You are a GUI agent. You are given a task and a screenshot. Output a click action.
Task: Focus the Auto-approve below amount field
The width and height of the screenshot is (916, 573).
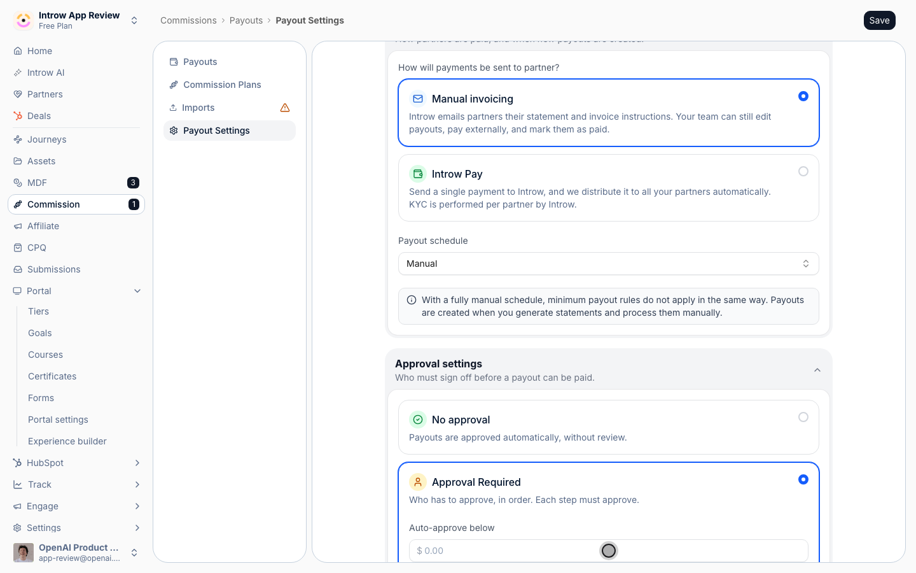(609, 551)
